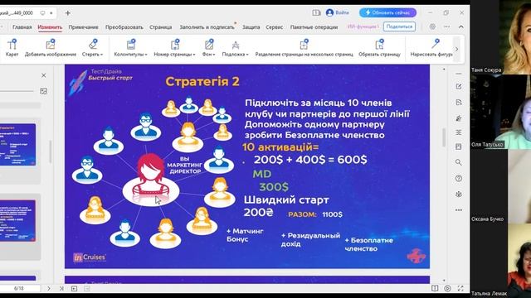The width and height of the screenshot is (531, 298).
Task: Click the flower-shaped sidebar icon
Action: tap(459, 195)
